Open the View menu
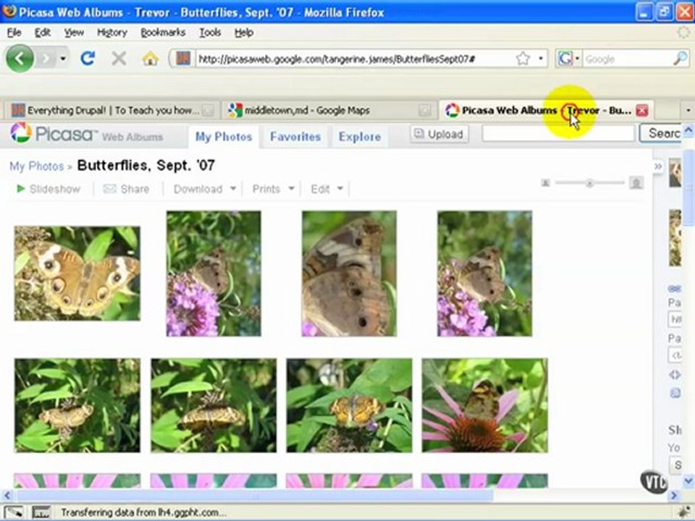This screenshot has height=521, width=695. click(74, 33)
